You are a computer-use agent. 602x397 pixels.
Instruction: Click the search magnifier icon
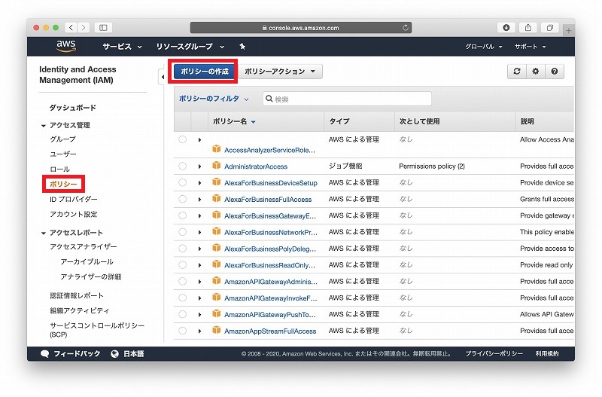tap(269, 99)
